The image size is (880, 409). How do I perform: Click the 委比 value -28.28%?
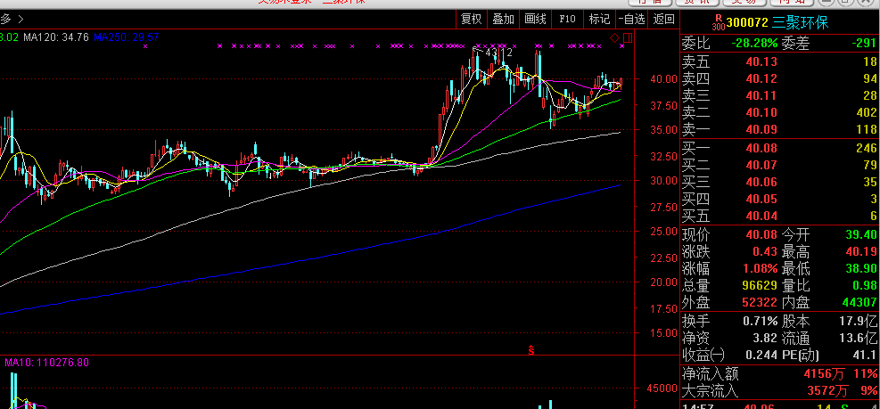coord(755,43)
